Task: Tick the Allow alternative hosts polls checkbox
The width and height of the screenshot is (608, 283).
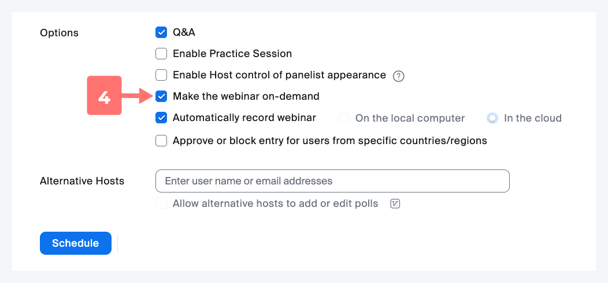Action: click(161, 203)
